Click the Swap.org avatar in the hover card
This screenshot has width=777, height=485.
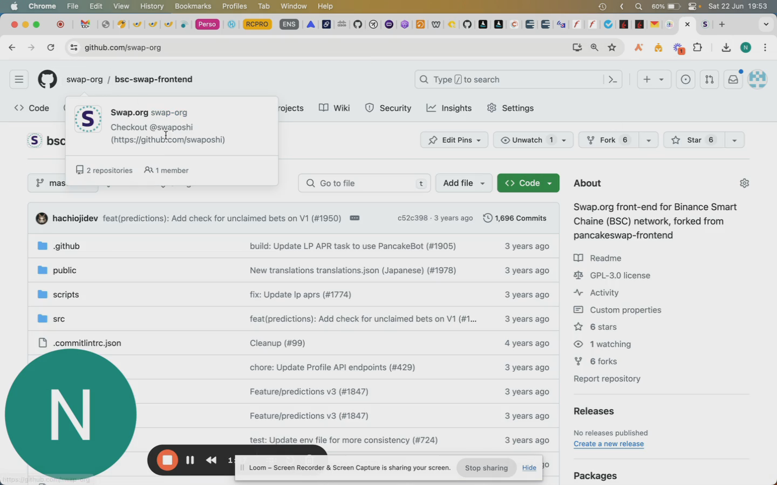point(88,119)
